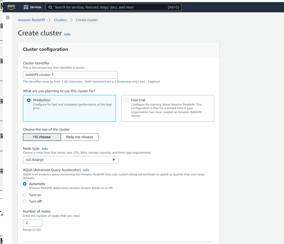The height and width of the screenshot is (244, 284).
Task: Open AQUA Info link
Action: [86, 170]
